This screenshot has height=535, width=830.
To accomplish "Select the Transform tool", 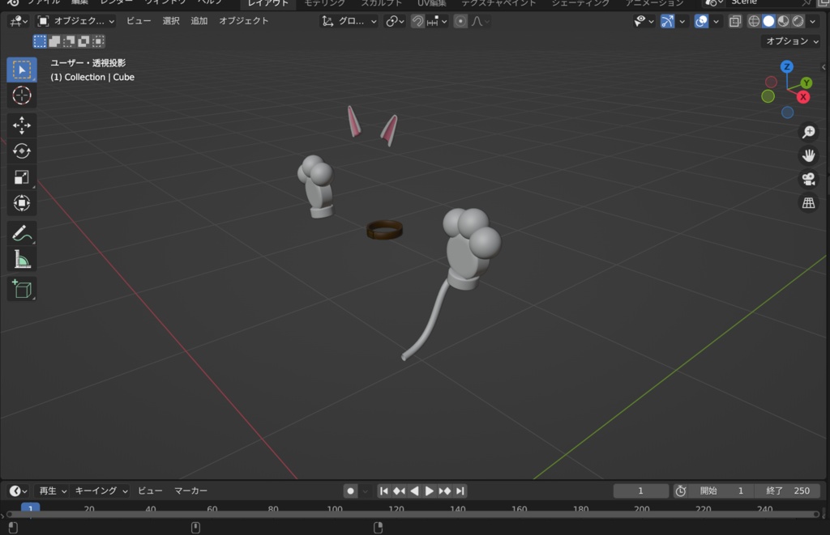I will tap(22, 203).
